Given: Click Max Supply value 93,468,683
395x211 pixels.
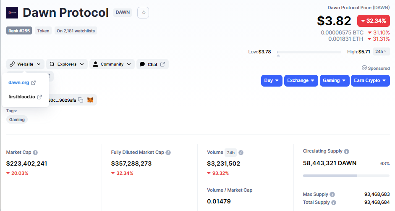Looking at the screenshot, I should [x=377, y=194].
